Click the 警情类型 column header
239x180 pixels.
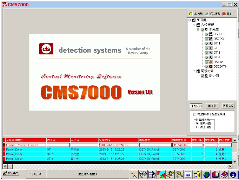[155, 140]
